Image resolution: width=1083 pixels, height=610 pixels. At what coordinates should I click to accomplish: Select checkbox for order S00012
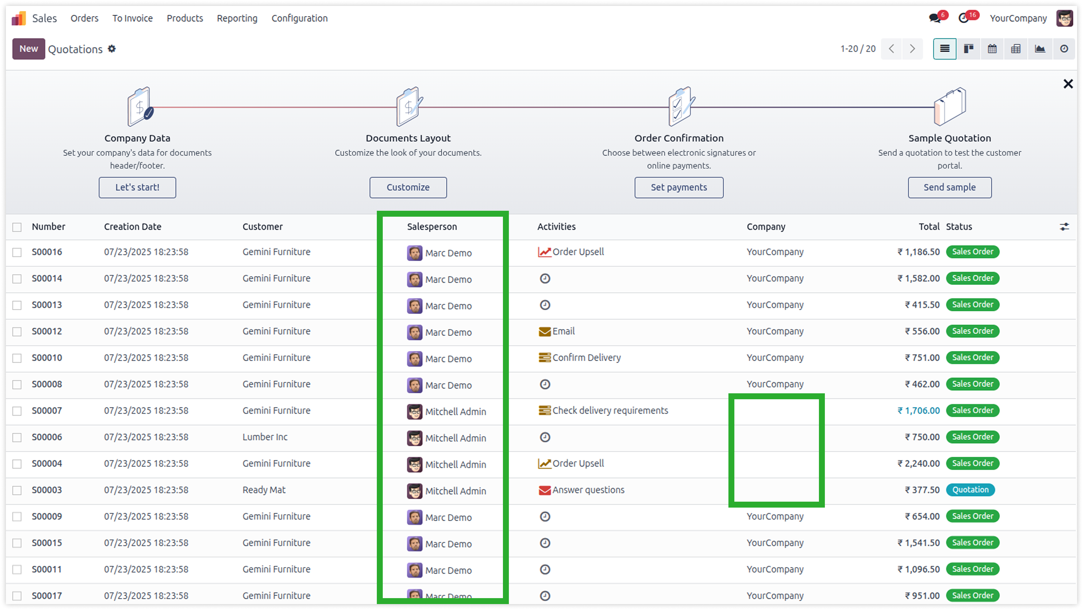[17, 332]
